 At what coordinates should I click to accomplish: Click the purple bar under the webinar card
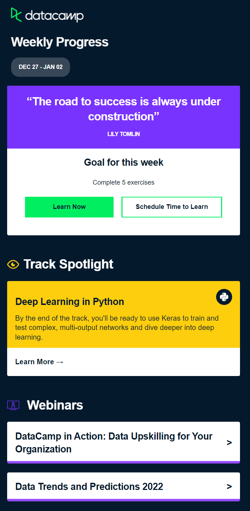click(123, 462)
